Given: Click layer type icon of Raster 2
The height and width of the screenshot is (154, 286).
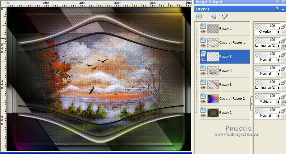Looking at the screenshot, I should [x=203, y=110].
